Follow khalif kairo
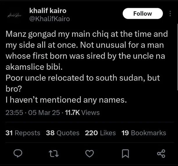This screenshot has height=166, width=178. (x=143, y=13)
